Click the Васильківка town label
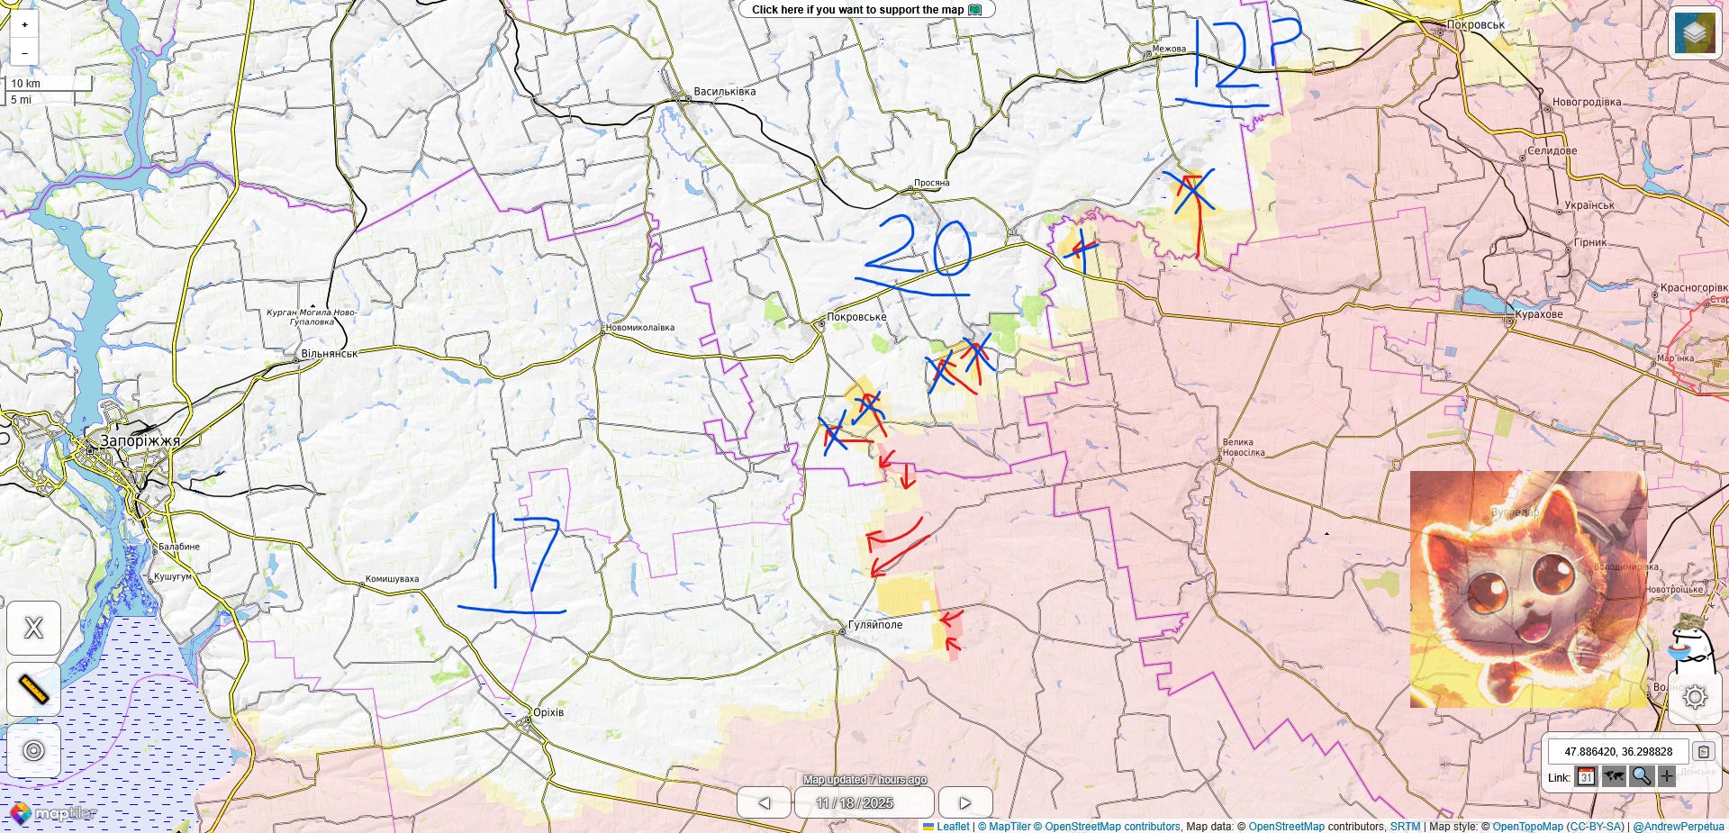Screen dimensions: 1729x833 point(725,91)
